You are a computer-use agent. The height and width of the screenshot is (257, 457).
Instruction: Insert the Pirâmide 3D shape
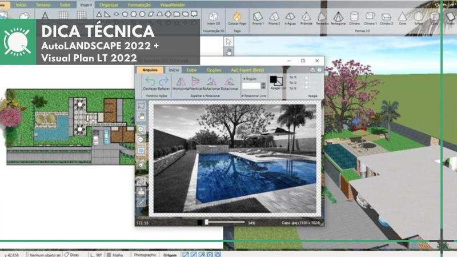[306, 17]
